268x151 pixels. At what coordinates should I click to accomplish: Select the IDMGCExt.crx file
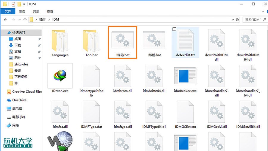click(x=185, y=113)
